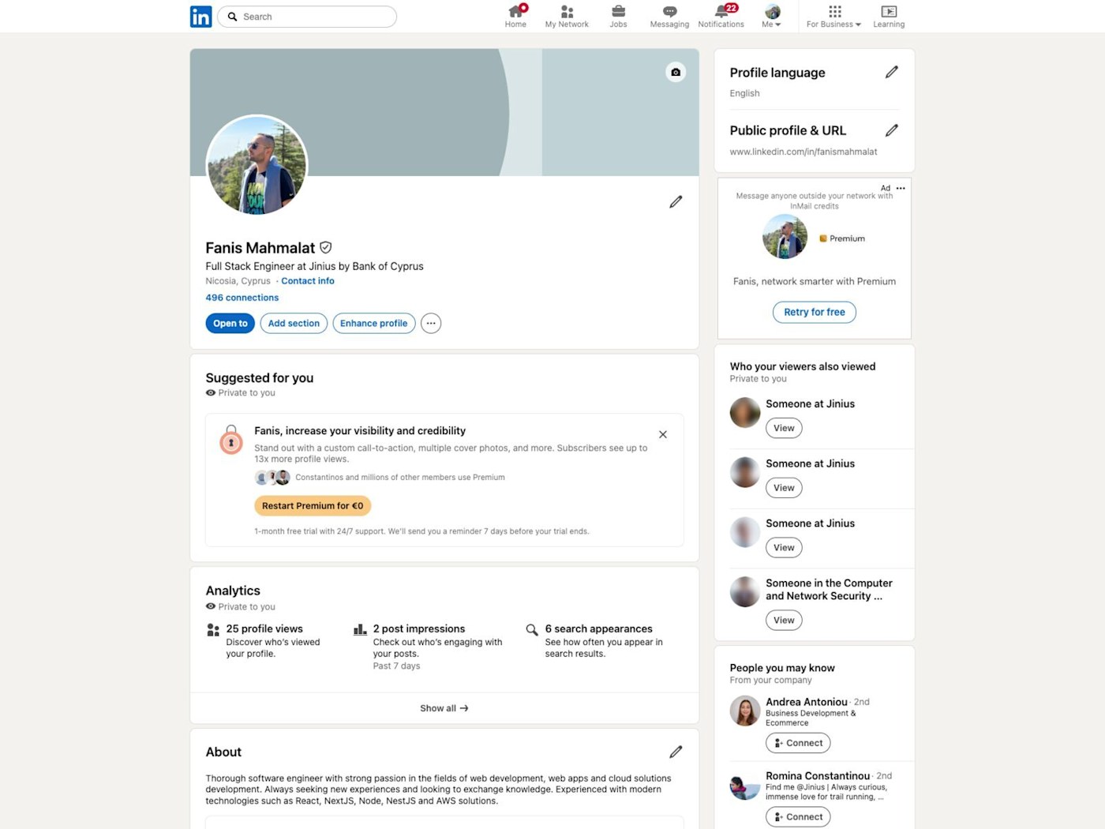View the third Someone at Jinius profile
1105x829 pixels.
784,548
